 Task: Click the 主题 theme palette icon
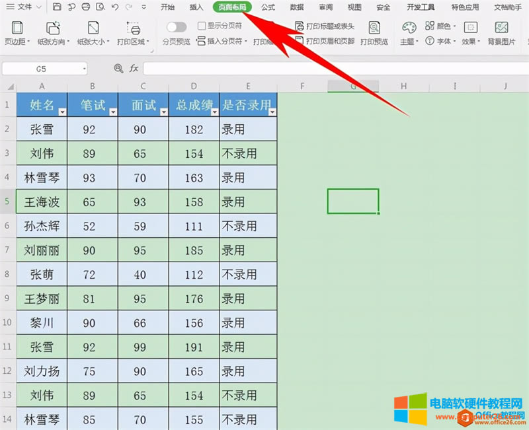click(410, 28)
